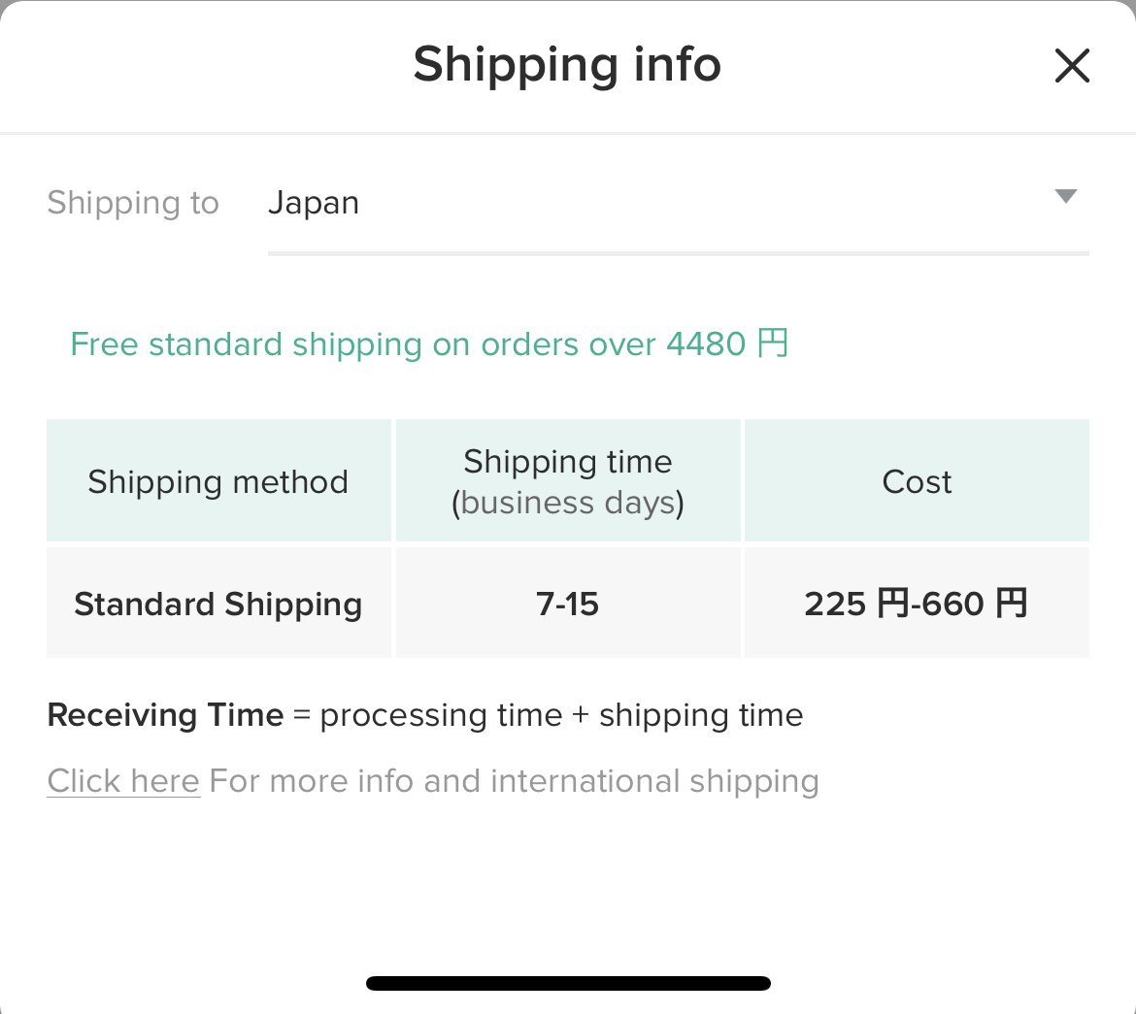This screenshot has width=1136, height=1014.
Task: Click the dropdown arrow beside the country field
Action: pos(1065,197)
